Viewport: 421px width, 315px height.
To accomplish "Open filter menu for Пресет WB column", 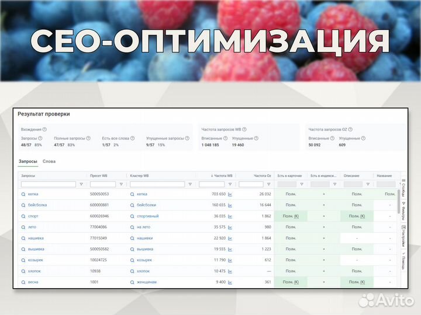I will coord(121,184).
